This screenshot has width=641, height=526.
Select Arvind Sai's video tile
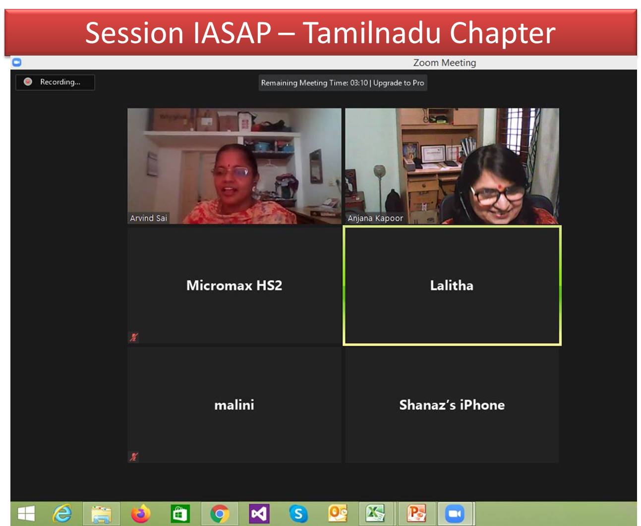click(234, 166)
